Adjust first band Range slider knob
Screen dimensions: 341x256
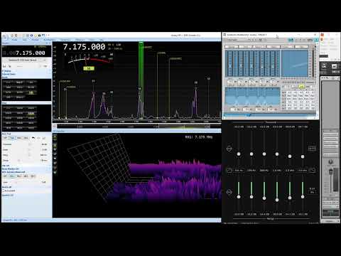239,197
